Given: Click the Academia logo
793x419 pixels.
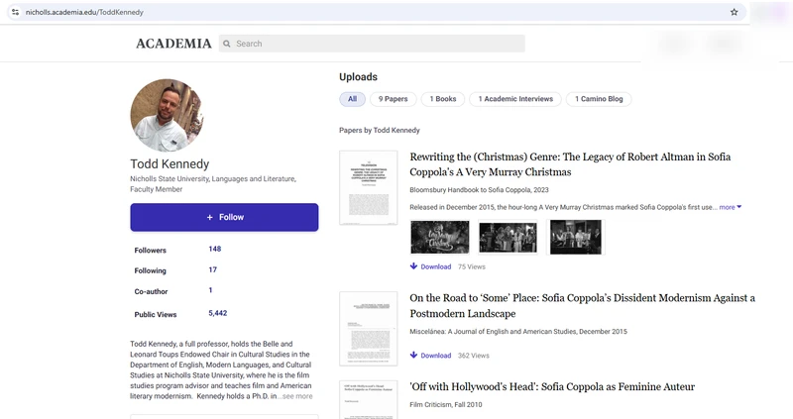Looking at the screenshot, I should tap(173, 44).
